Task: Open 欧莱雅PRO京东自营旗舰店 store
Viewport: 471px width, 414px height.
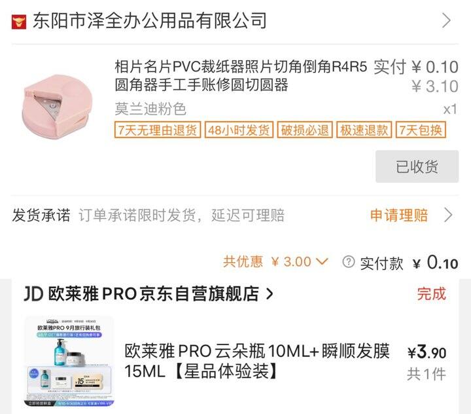Action: [154, 293]
